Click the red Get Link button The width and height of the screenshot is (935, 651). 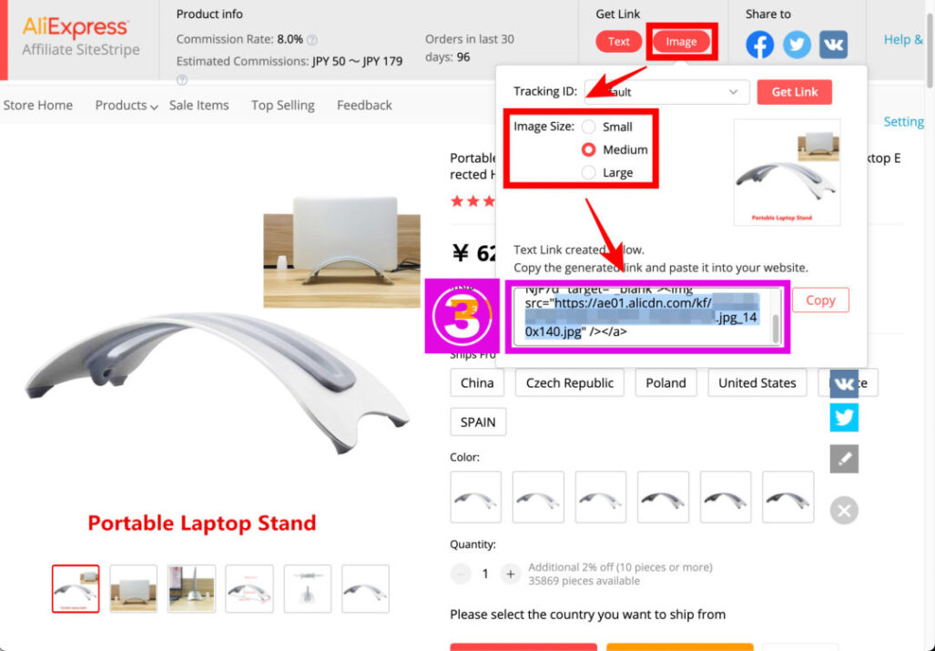click(794, 92)
